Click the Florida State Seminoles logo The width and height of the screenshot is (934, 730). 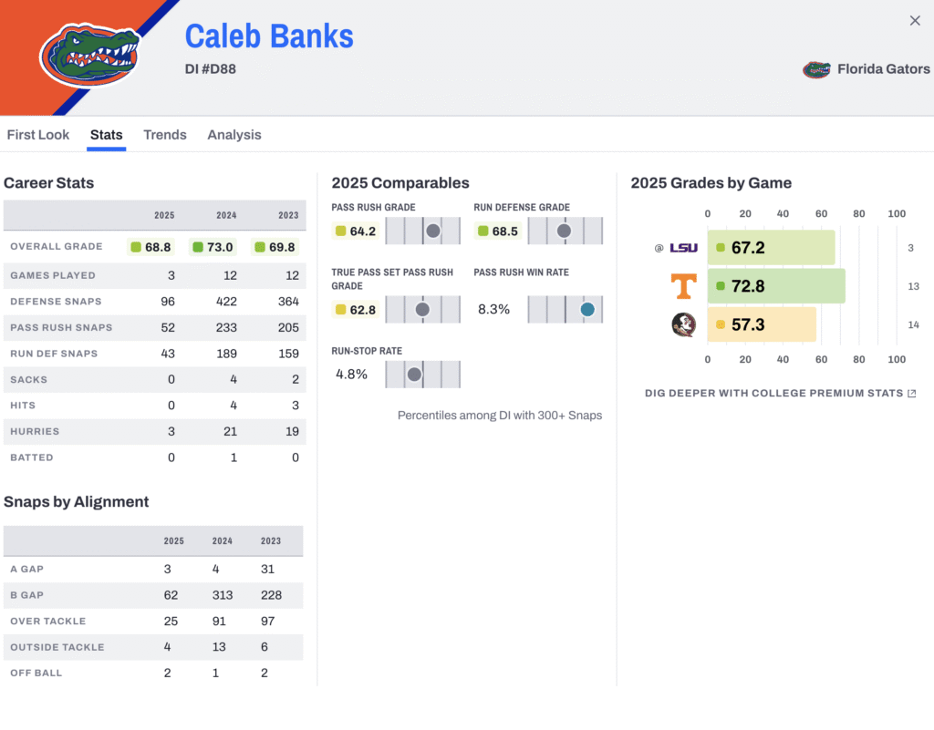pyautogui.click(x=683, y=324)
